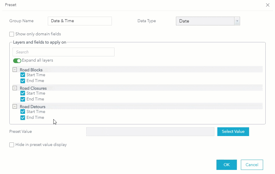
Task: Enable Show only domain fields checkbox
Action: tap(12, 34)
